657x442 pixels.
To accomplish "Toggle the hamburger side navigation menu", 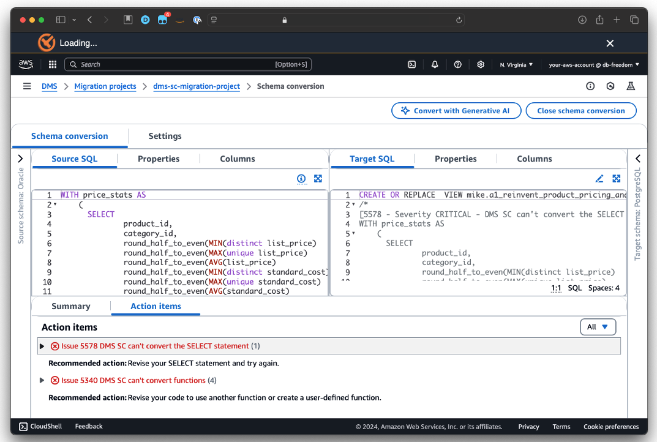I will click(x=27, y=86).
